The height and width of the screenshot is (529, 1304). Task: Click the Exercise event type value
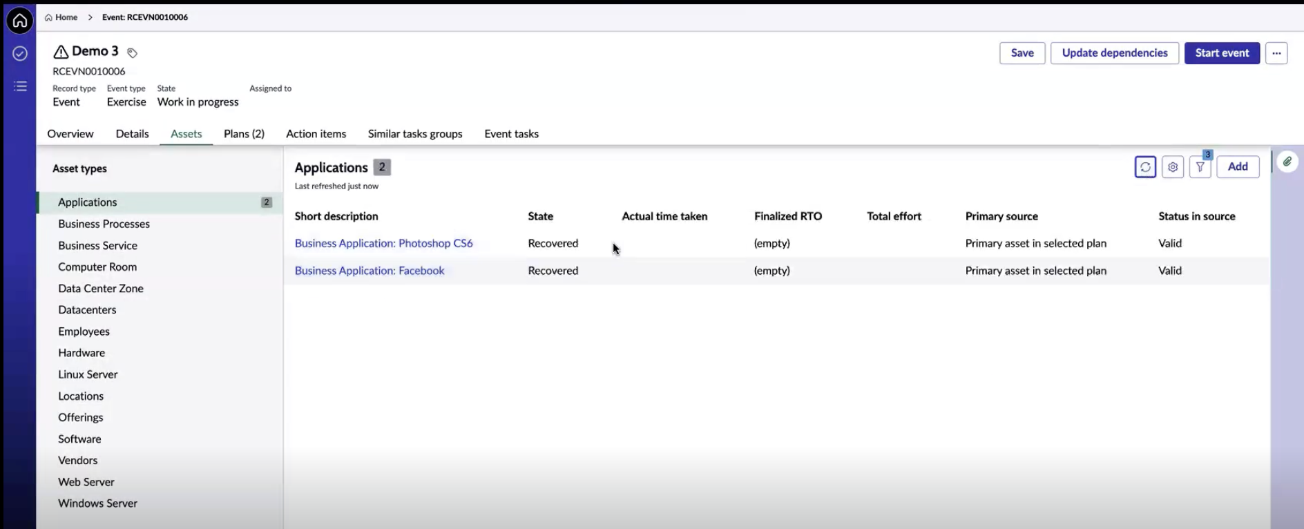pos(126,102)
